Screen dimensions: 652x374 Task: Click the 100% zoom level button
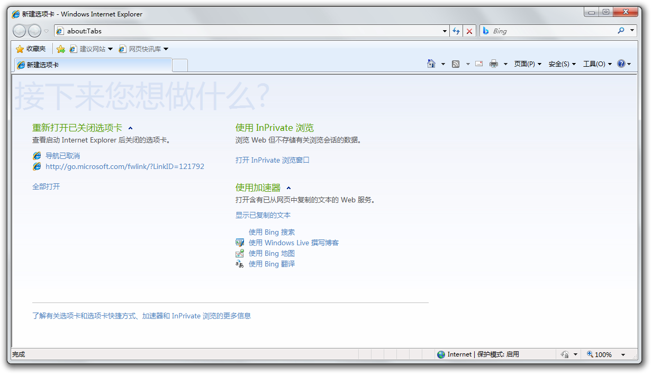599,354
